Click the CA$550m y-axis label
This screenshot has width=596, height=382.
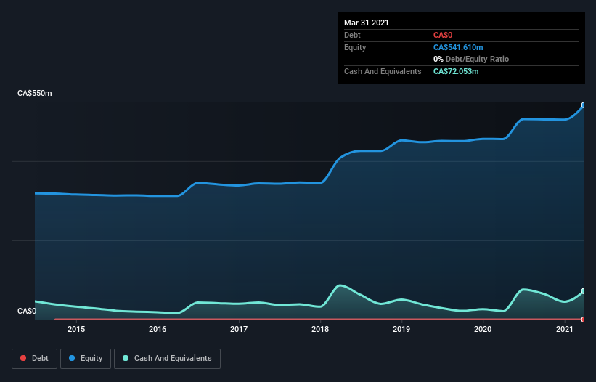(x=35, y=93)
